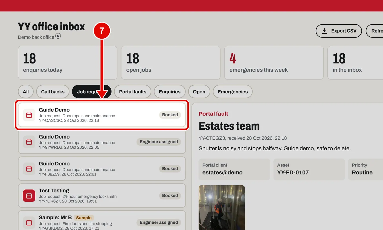Open Guide Demo job request YY-F68Z59
383x230 pixels.
(102, 169)
